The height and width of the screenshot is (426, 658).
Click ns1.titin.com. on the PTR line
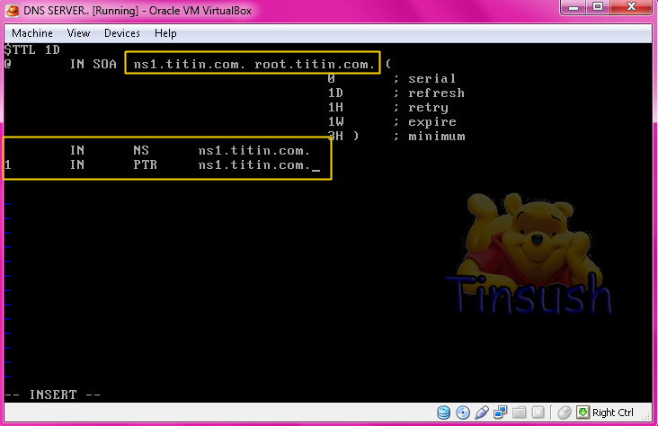click(254, 164)
